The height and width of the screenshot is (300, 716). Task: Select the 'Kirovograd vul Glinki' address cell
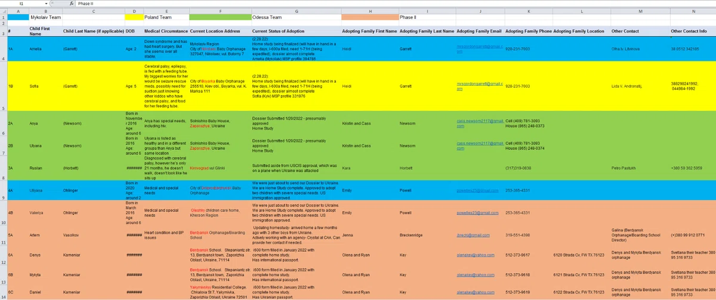click(x=220, y=168)
